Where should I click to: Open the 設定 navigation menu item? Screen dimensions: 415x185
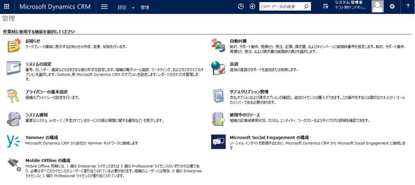[x=122, y=8]
